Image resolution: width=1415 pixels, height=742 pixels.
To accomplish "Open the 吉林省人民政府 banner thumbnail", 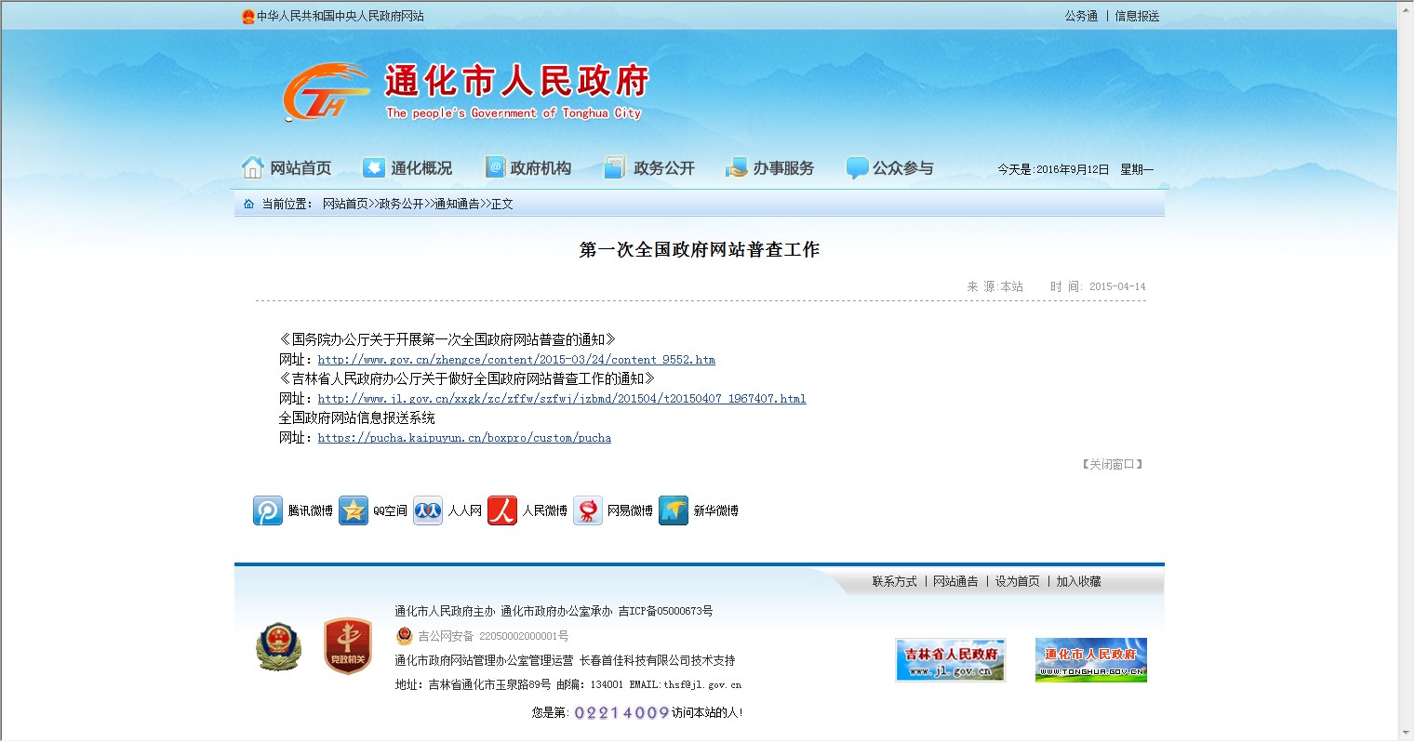I will (x=950, y=660).
